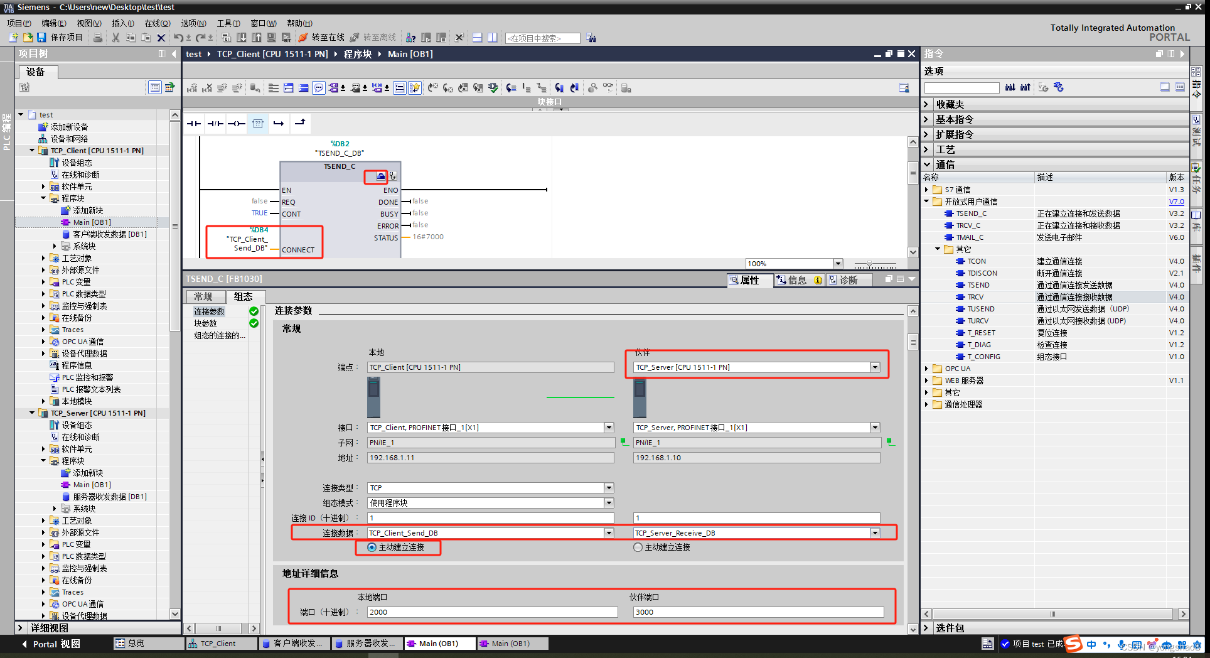Click V7.0 version link for 开放式用户通信

tap(1176, 202)
